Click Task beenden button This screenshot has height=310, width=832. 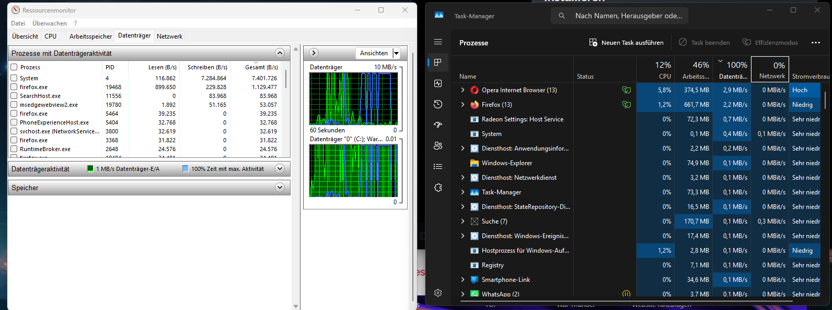(704, 43)
